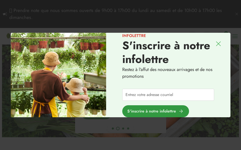Click the megaphone icon in announcement bar
Image resolution: width=241 pixels, height=150 pixels.
[5, 14]
